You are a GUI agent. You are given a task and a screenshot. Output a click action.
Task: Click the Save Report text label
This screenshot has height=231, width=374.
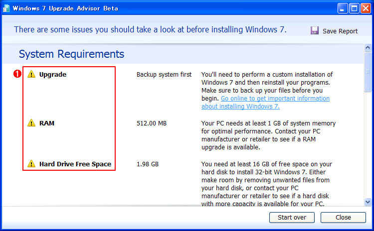[x=340, y=31]
